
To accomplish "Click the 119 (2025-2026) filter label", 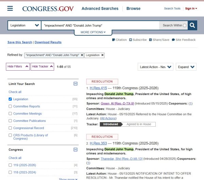I will tap(24, 165).
